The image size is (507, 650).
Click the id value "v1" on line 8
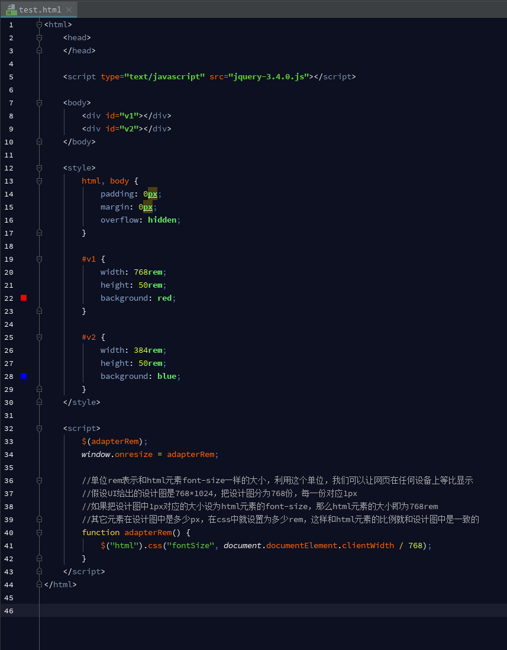129,115
